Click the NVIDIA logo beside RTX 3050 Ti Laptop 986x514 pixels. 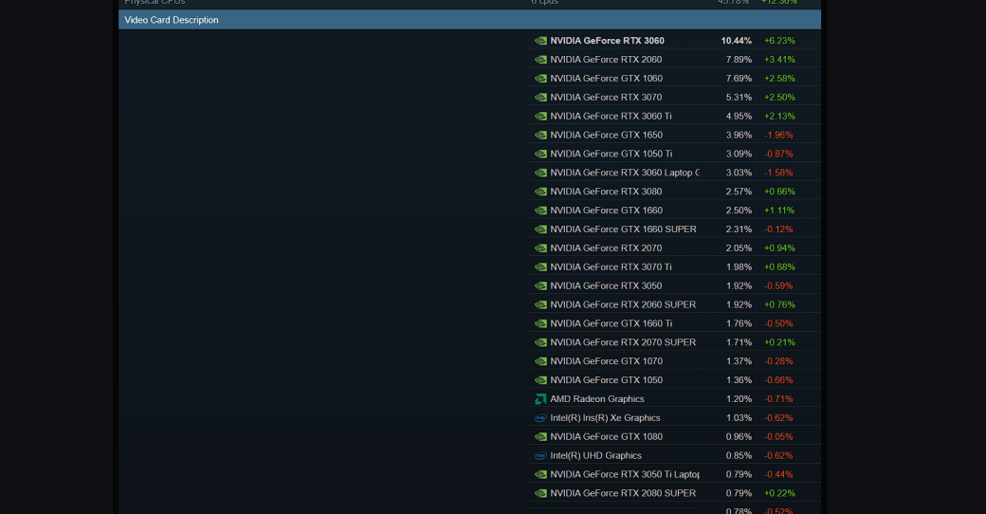540,474
